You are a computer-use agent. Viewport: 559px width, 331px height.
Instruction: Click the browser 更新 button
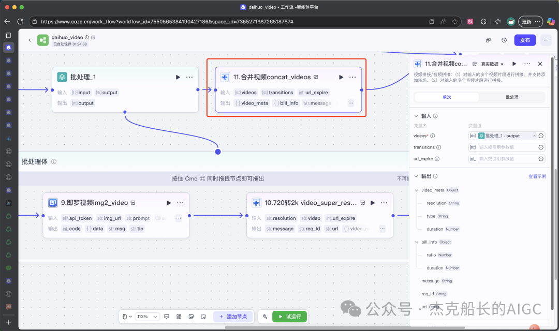pos(530,22)
